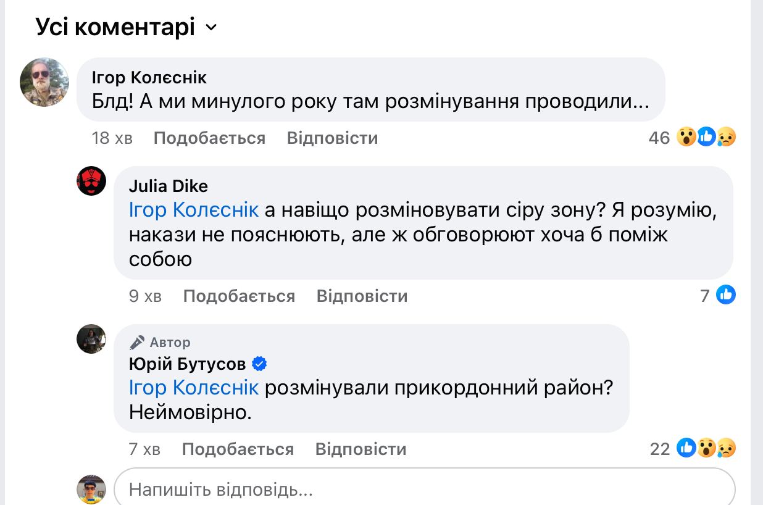
Task: Expand the "Усі коментарі" comment filter dropdown
Action: [x=211, y=28]
